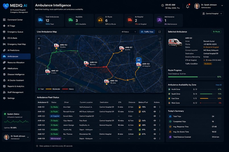Viewport: 229px width, 152px height.
Task: Click the En Route badge on selected ambulance
Action: 216,32
